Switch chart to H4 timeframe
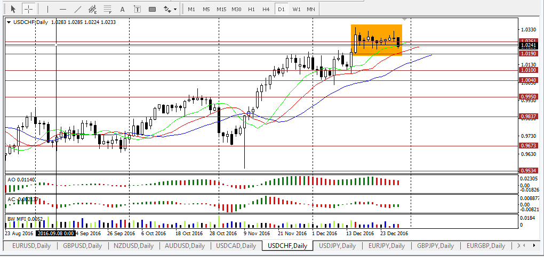544x257 pixels. point(266,10)
